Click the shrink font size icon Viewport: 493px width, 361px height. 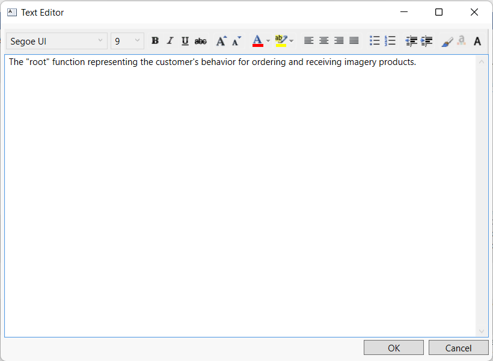point(237,41)
